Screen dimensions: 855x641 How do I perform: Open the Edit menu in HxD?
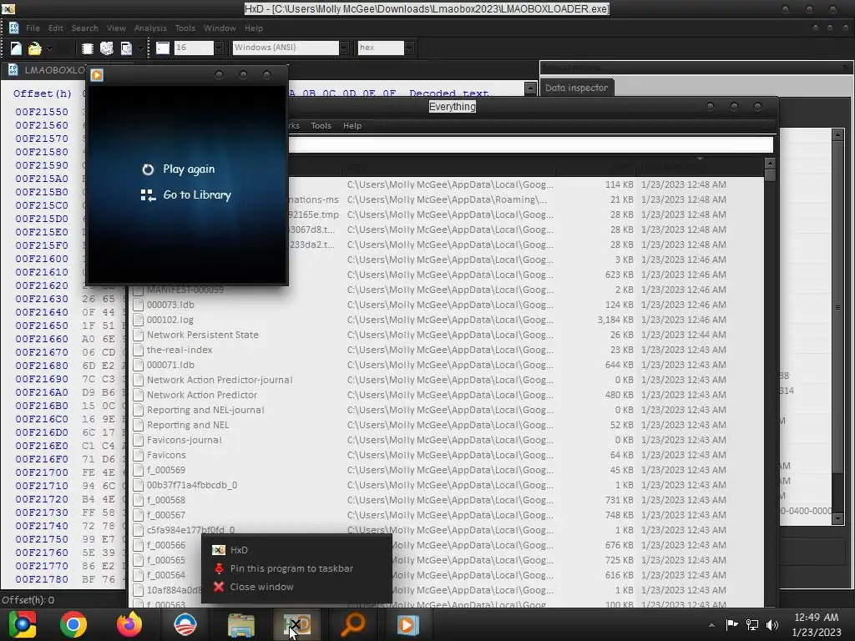56,28
